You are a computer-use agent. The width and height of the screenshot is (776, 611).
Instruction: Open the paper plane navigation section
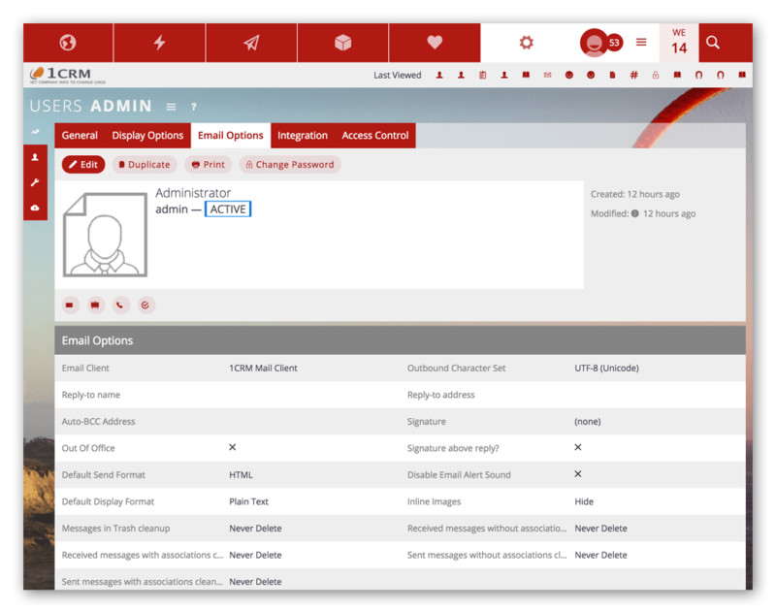(x=251, y=43)
